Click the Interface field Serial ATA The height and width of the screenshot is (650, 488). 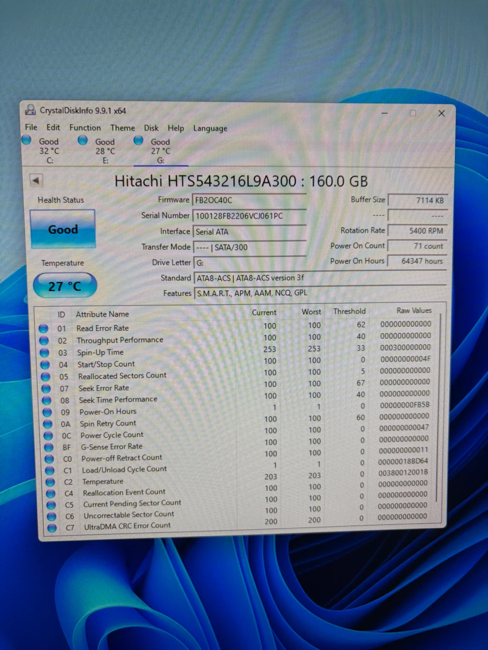click(249, 232)
